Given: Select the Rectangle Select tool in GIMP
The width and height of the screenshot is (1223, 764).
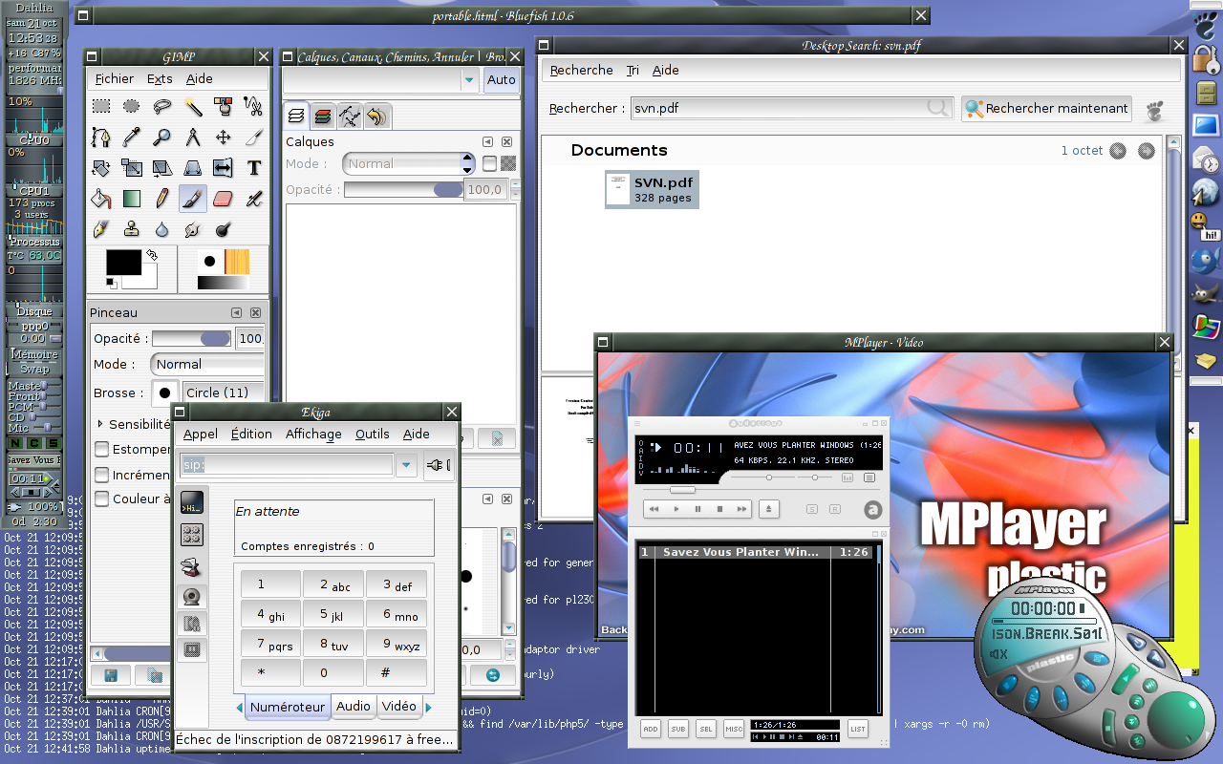Looking at the screenshot, I should [x=101, y=106].
